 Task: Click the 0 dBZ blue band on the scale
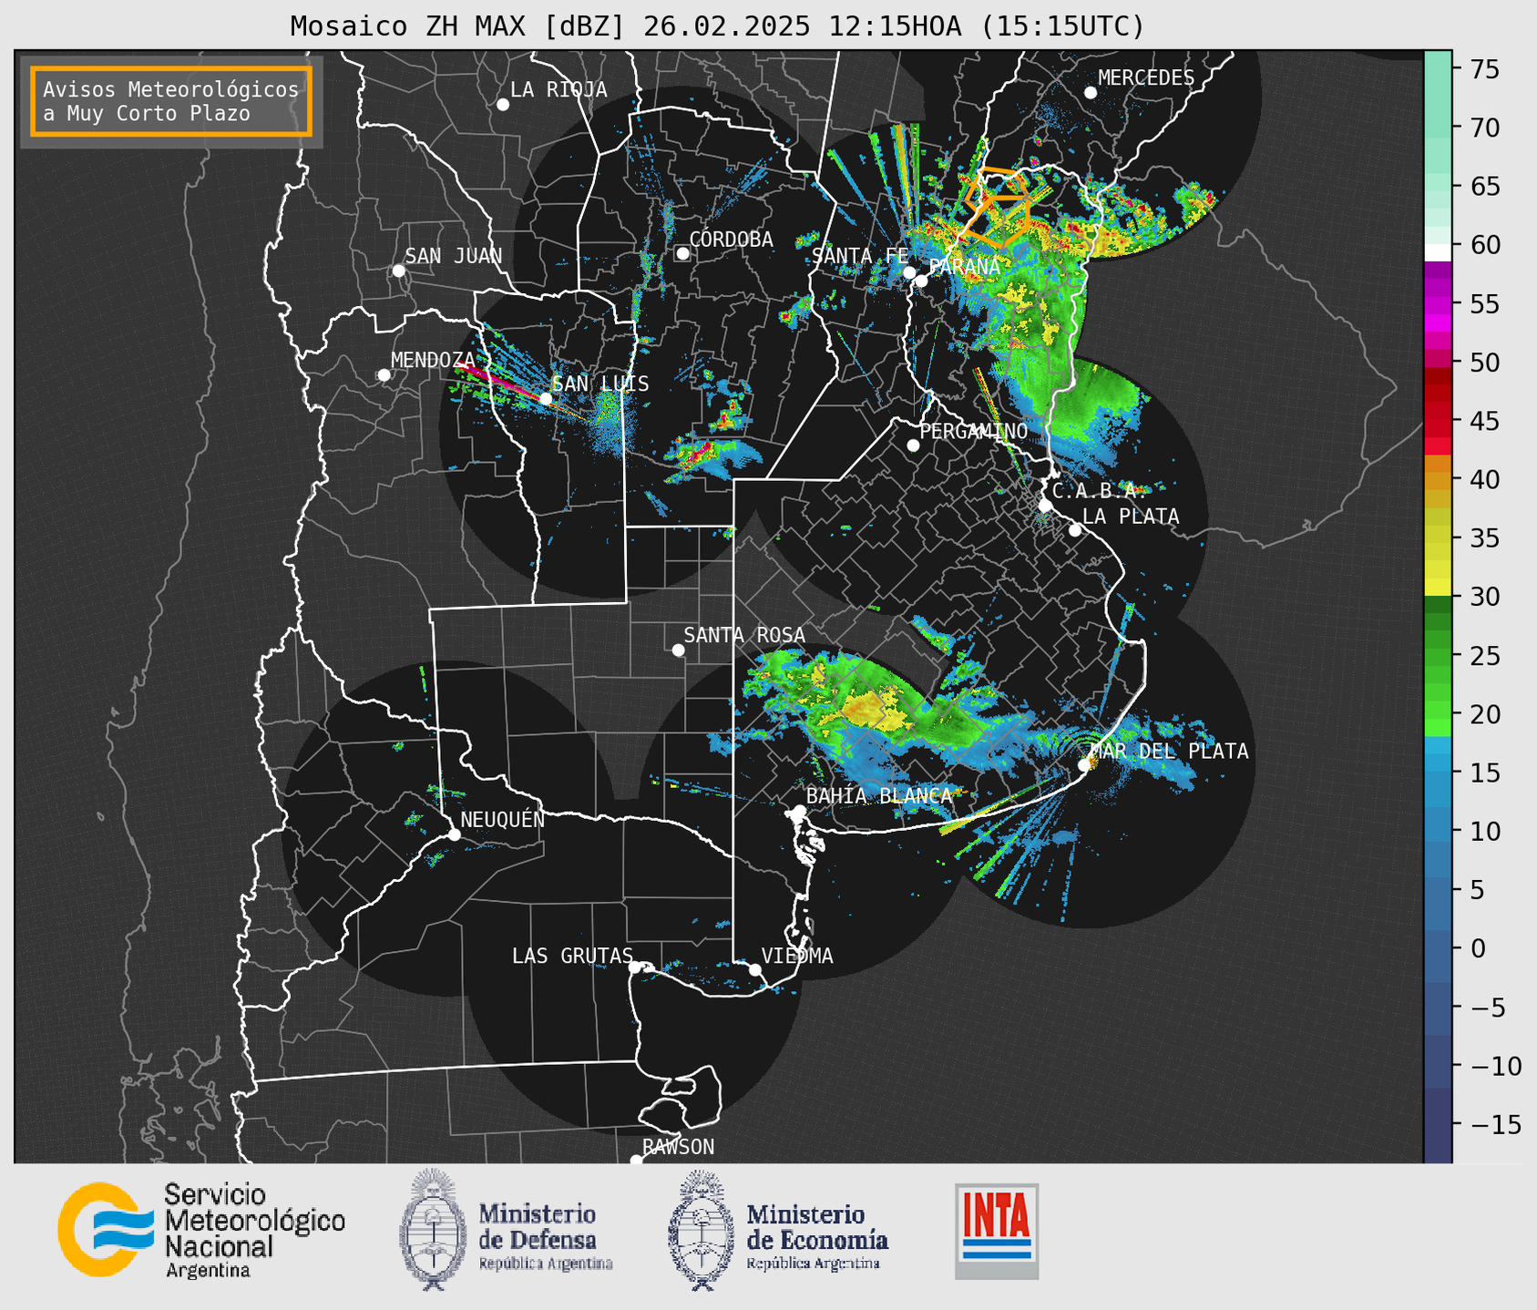(1438, 948)
